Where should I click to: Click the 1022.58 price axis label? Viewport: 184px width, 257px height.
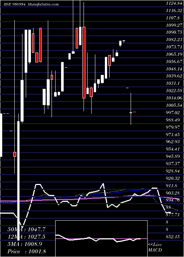[174, 91]
